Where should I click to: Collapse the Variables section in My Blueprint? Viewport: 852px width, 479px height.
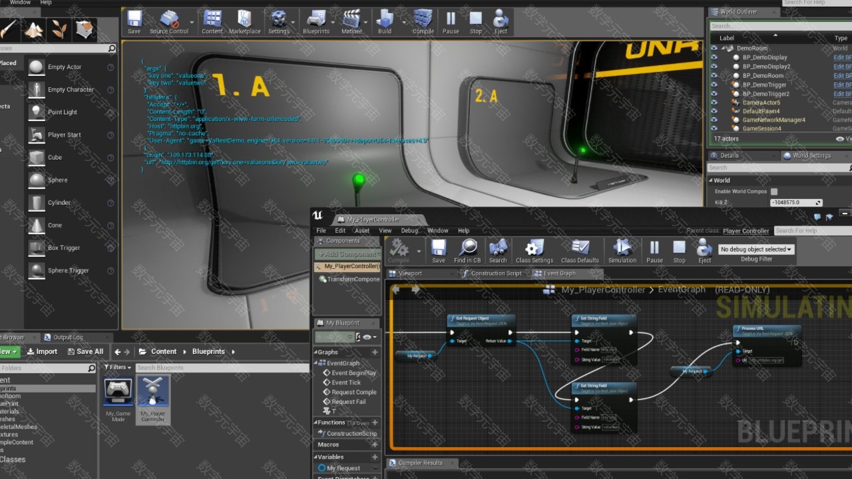[x=317, y=457]
